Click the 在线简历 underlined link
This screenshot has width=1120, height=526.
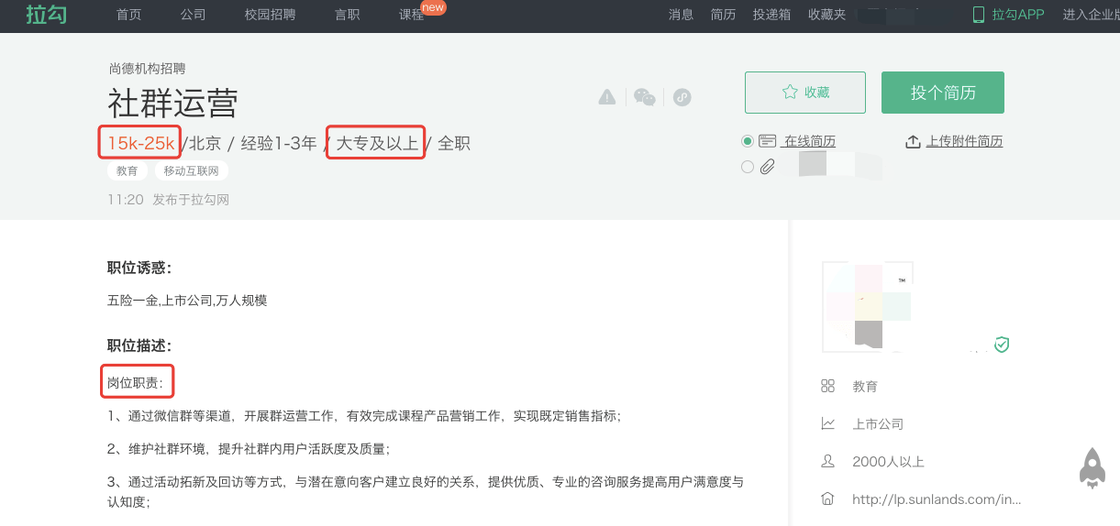click(810, 141)
